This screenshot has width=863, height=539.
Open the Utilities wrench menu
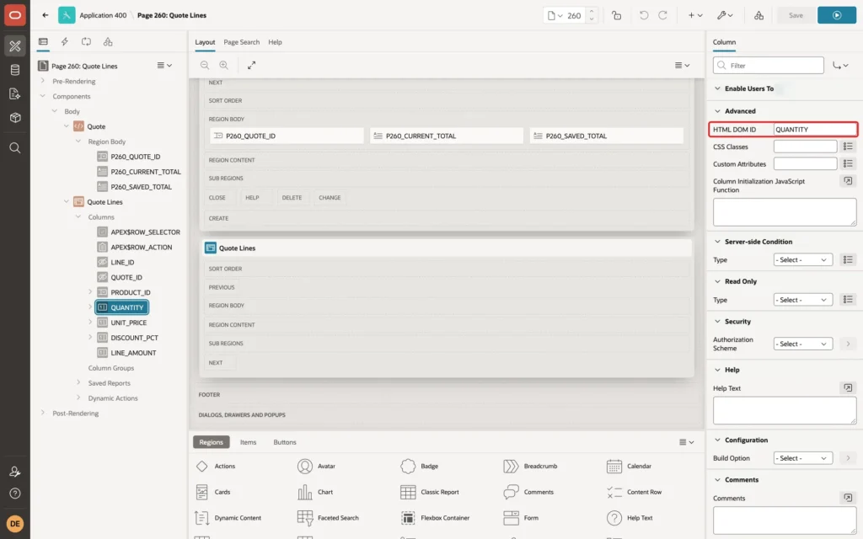click(725, 15)
